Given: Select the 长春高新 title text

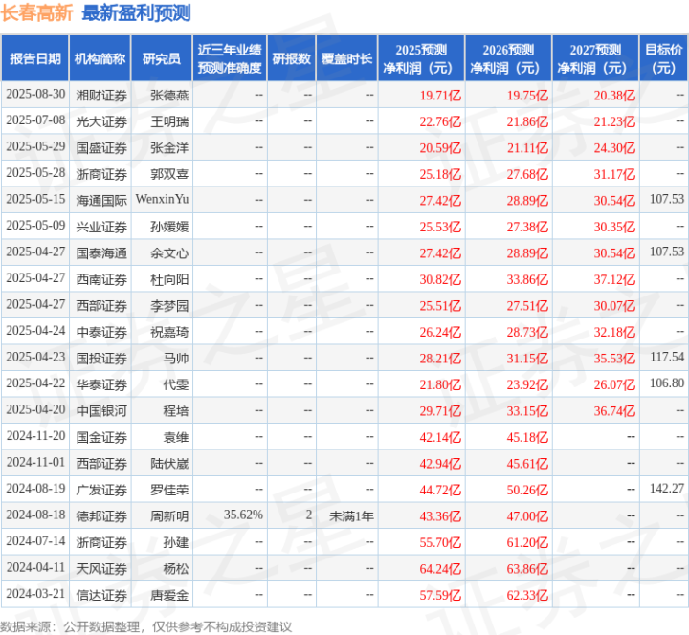Looking at the screenshot, I should click(x=36, y=12).
